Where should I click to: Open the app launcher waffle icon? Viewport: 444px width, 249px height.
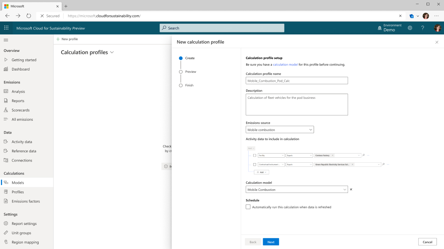tap(6, 28)
